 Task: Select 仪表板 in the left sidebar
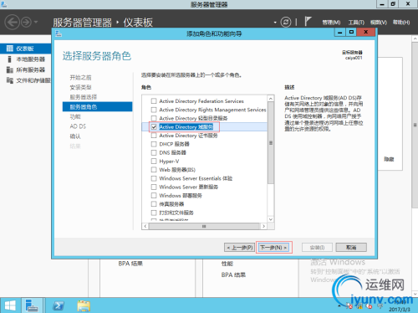tap(26, 49)
